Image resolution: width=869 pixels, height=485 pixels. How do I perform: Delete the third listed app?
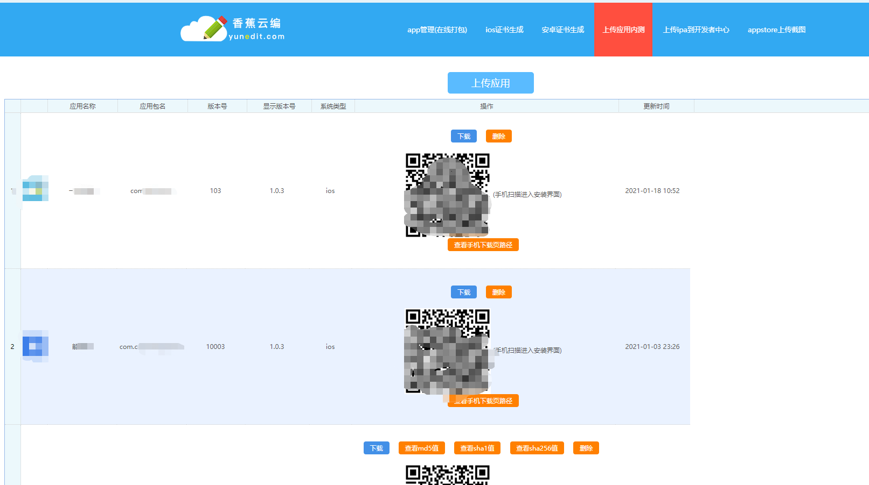pyautogui.click(x=586, y=448)
